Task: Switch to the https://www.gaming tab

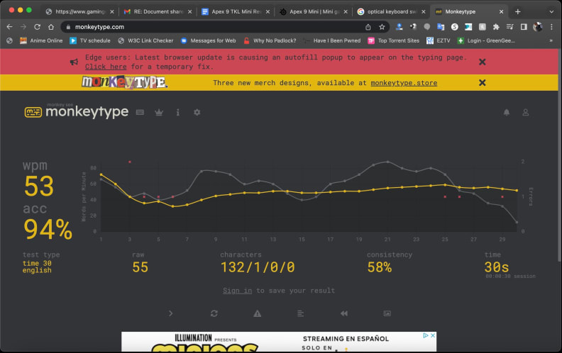Action: coord(79,11)
